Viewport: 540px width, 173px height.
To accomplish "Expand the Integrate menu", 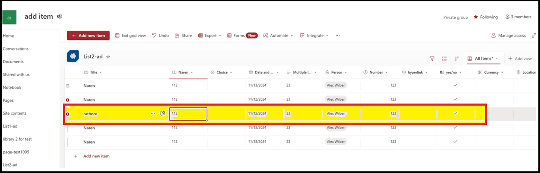I will 314,35.
